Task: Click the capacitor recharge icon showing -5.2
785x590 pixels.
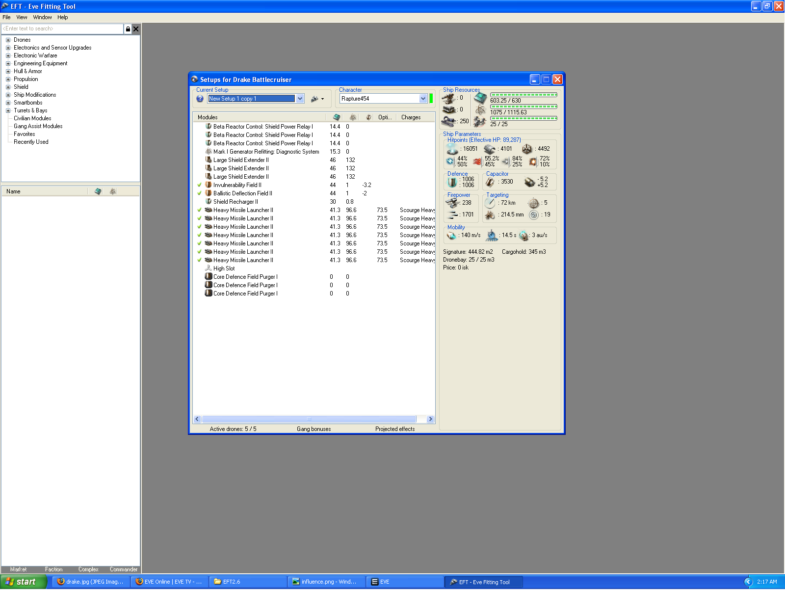Action: (x=529, y=182)
